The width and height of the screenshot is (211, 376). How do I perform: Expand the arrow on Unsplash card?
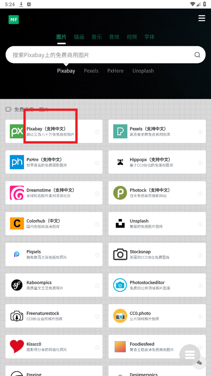coord(200,224)
